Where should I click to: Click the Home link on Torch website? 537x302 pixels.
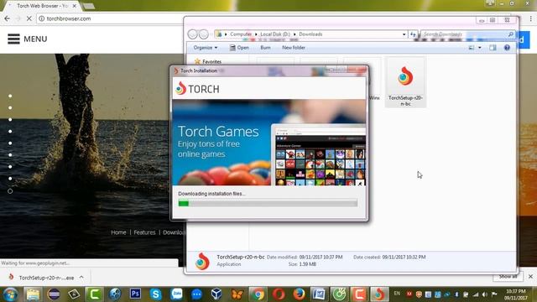click(x=118, y=232)
